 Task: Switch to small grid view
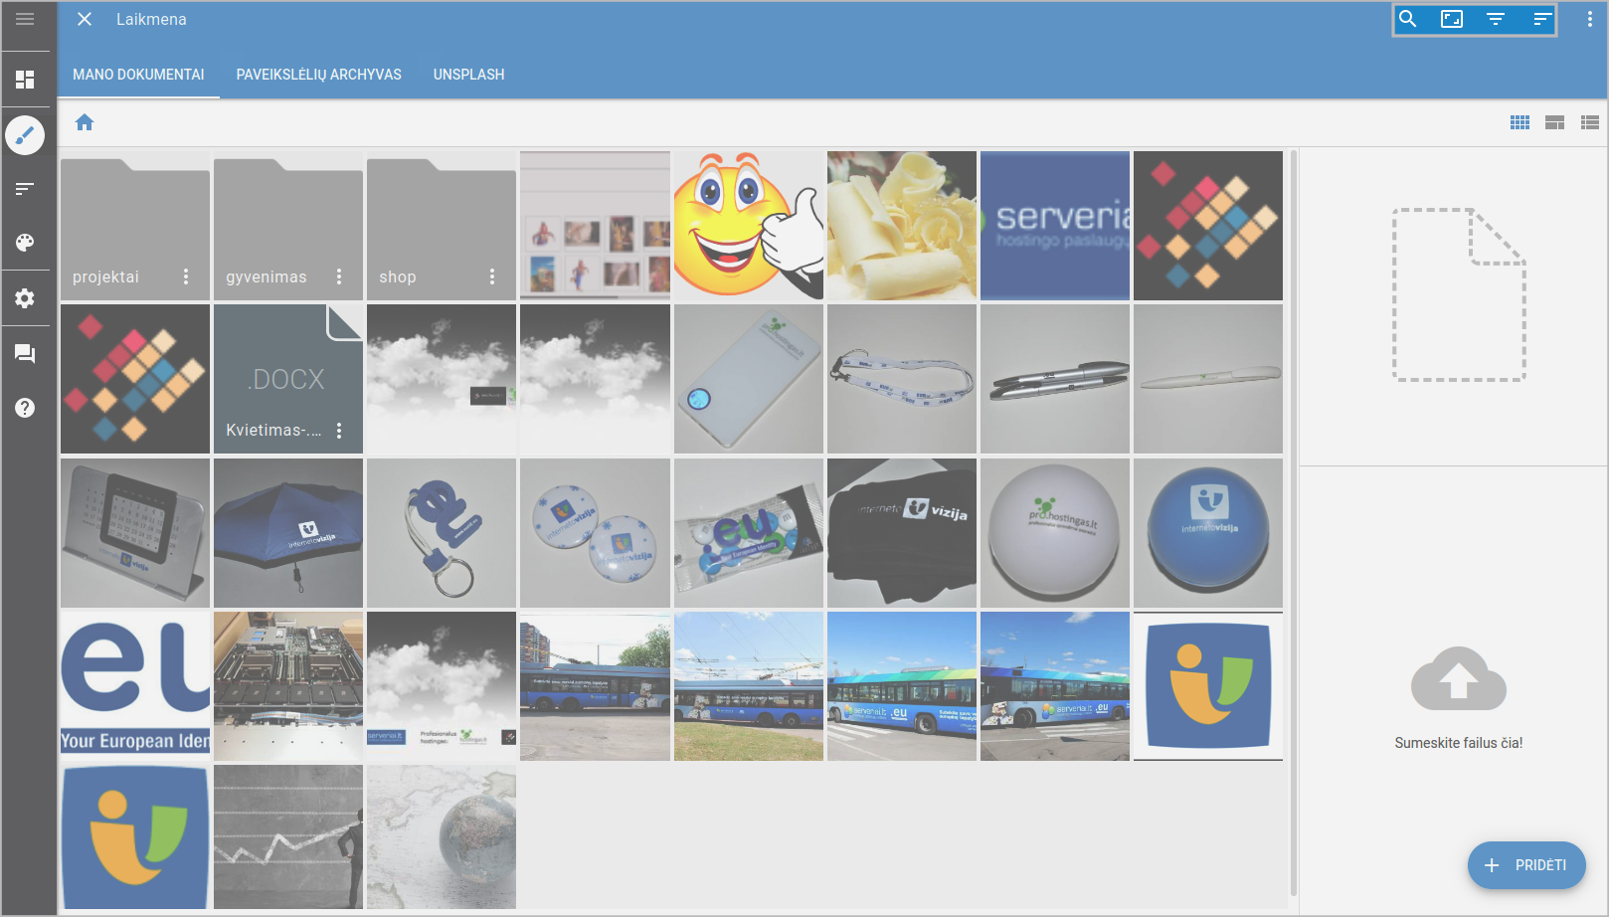1520,122
